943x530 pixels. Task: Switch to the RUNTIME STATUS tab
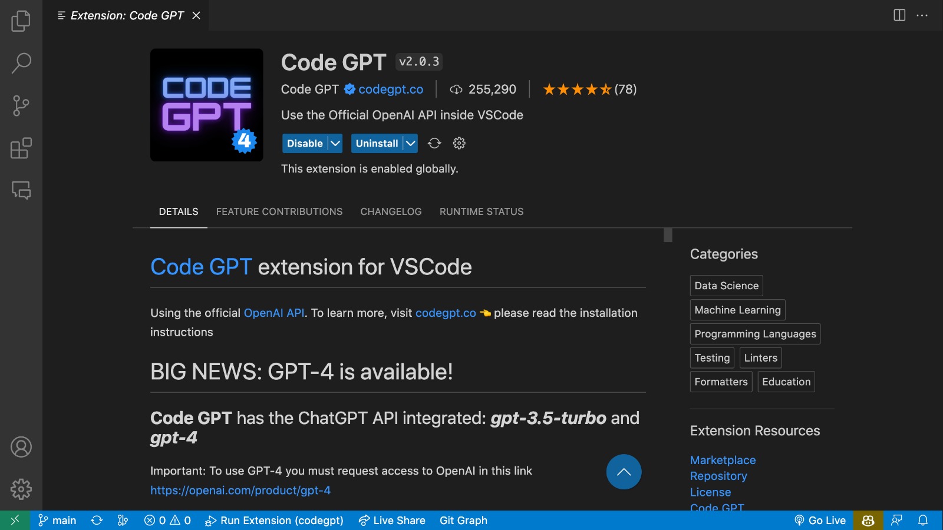(482, 211)
